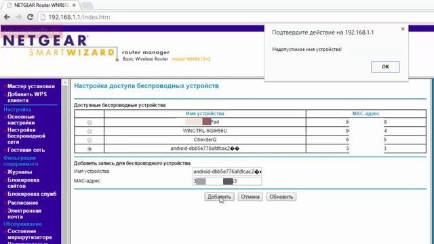Click the page icon in address bar
Screen dimensions: 434x244
tap(43, 17)
